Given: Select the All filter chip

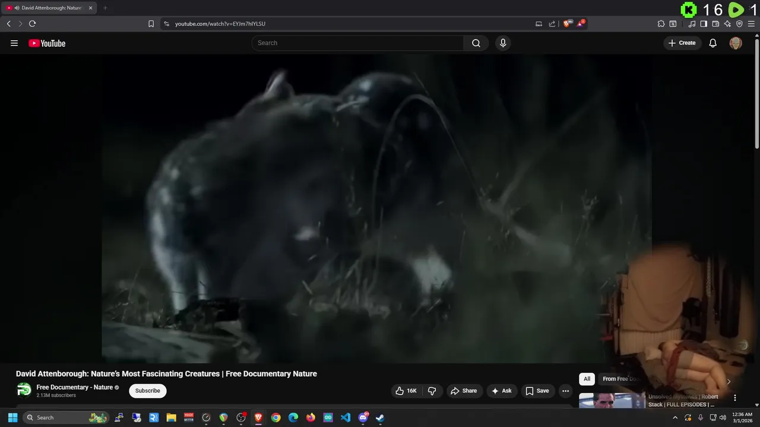Looking at the screenshot, I should tap(587, 379).
